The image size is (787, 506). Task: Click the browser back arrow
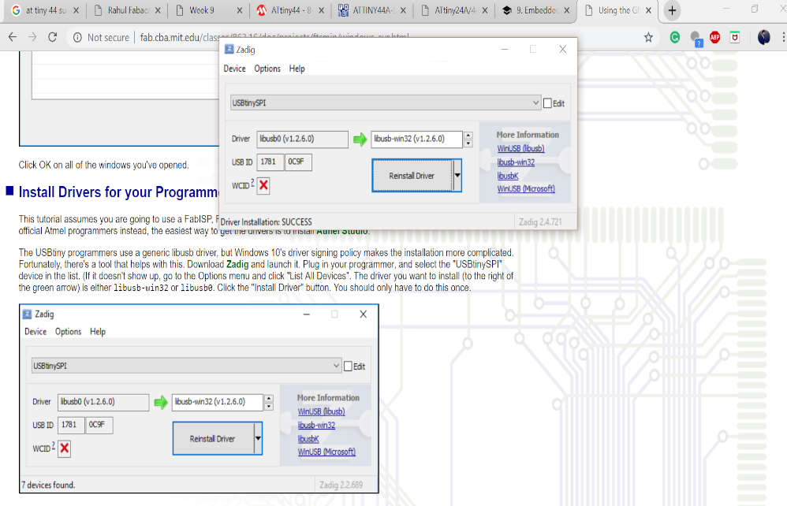[13, 37]
